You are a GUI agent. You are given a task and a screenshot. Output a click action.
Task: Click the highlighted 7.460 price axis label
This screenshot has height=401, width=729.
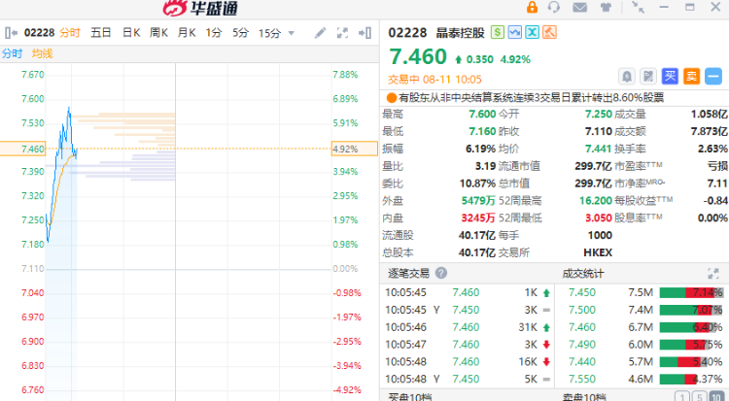tap(22, 149)
